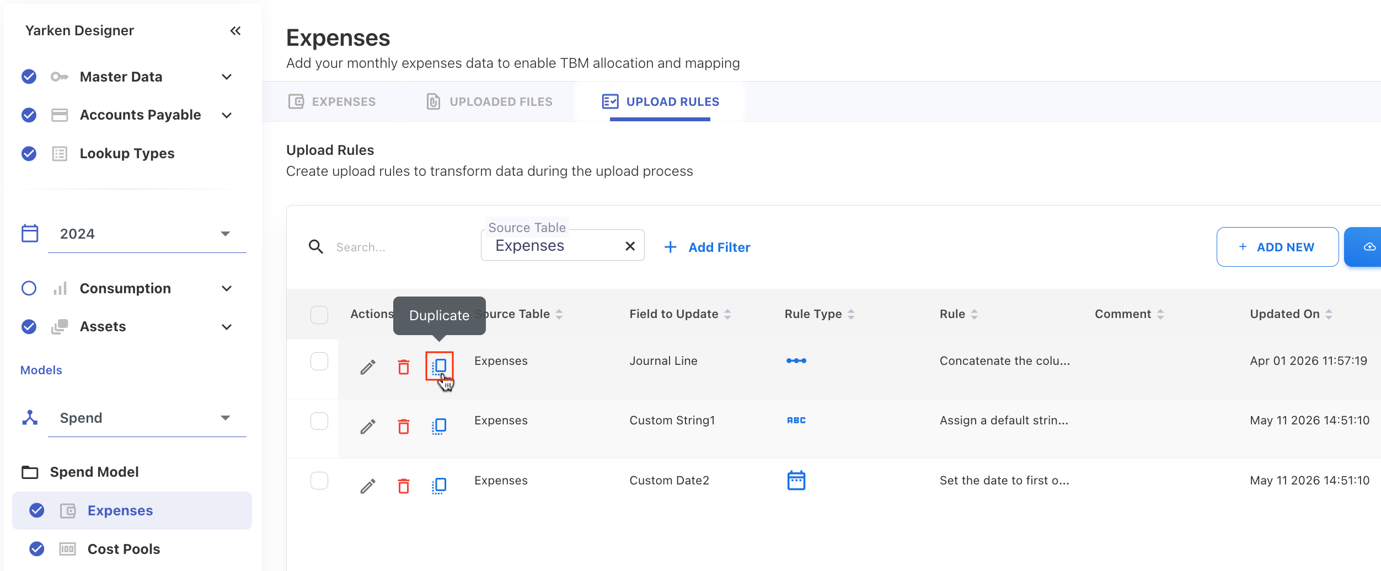Image resolution: width=1381 pixels, height=571 pixels.
Task: Click the cloud upload button
Action: pos(1363,247)
